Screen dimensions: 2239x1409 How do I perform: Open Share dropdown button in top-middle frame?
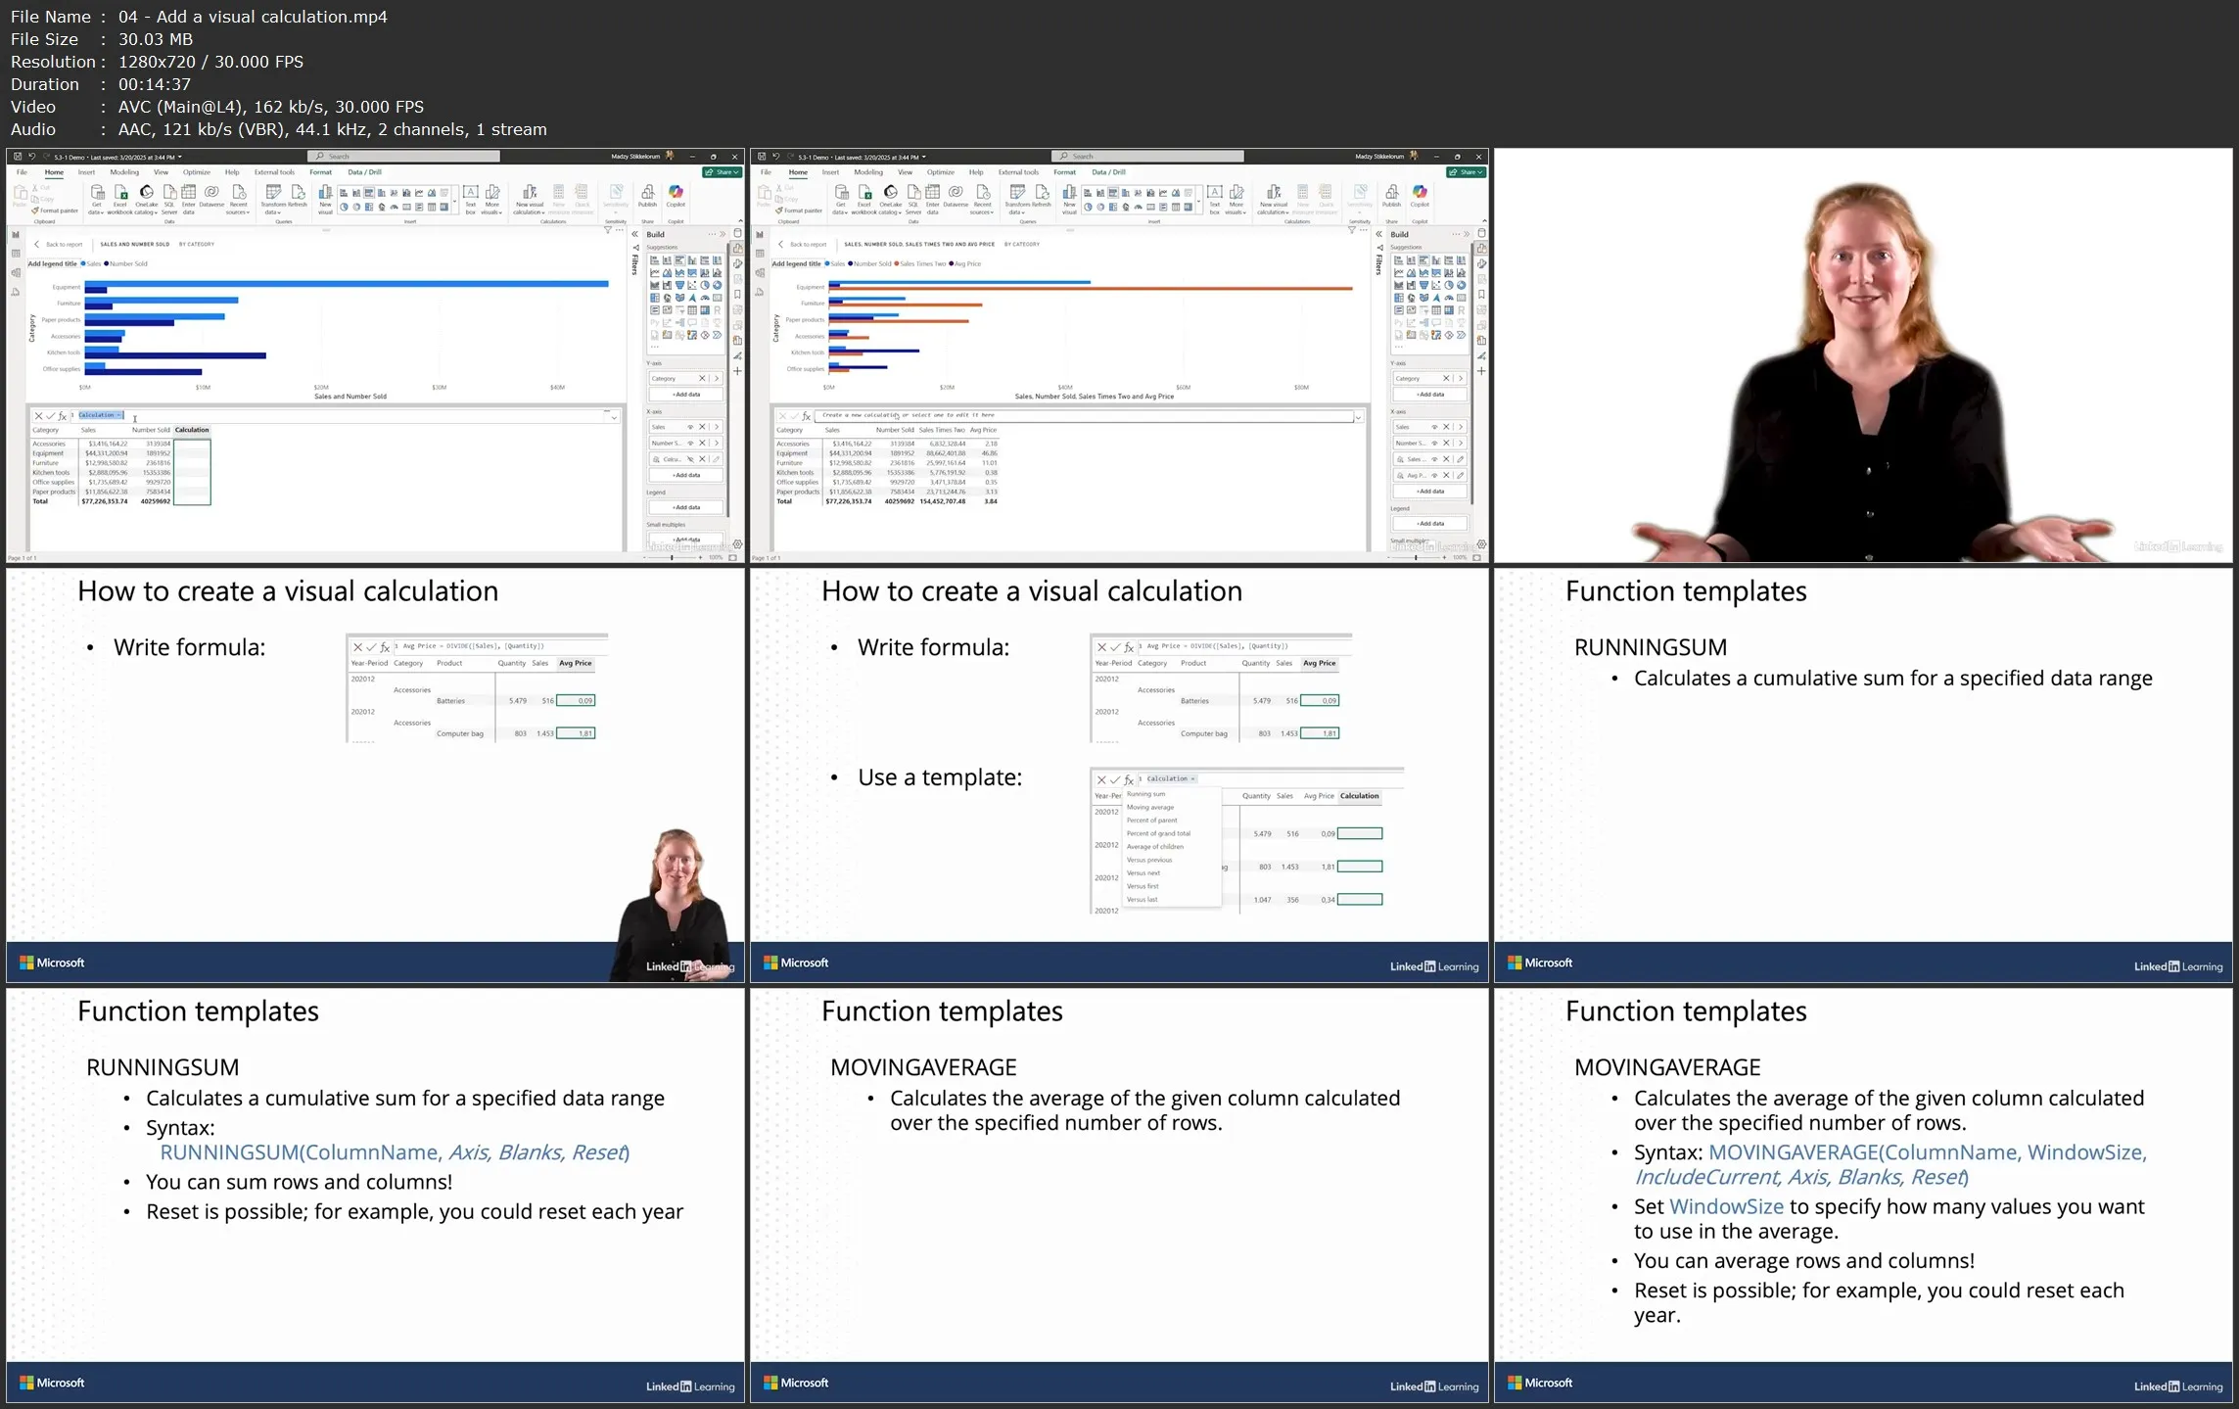(x=1467, y=172)
